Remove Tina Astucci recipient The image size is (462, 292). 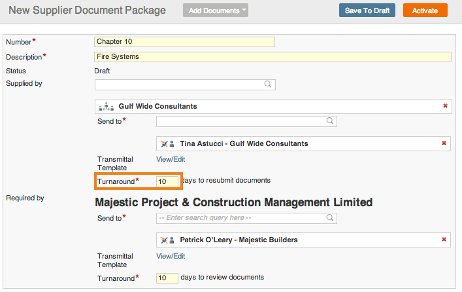pos(444,143)
